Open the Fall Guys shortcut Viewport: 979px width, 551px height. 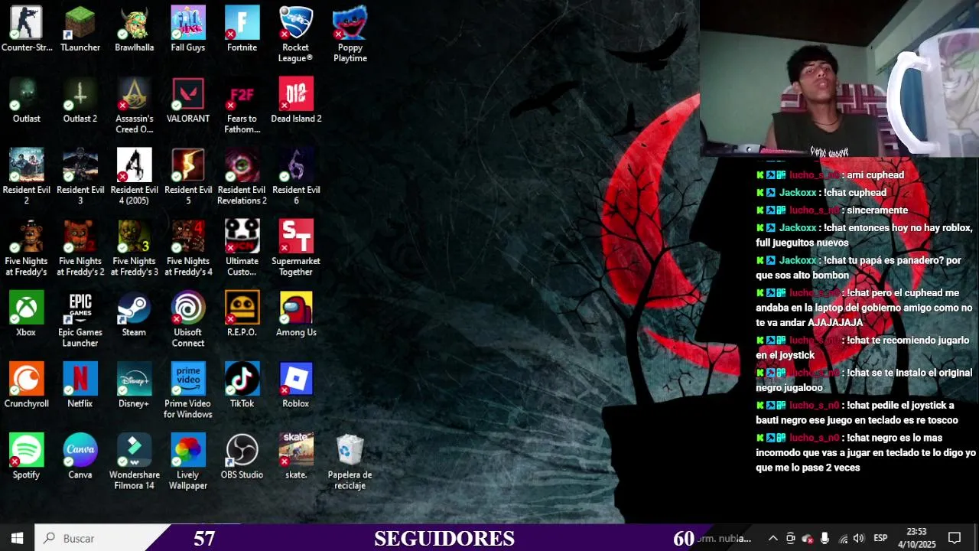point(188,30)
